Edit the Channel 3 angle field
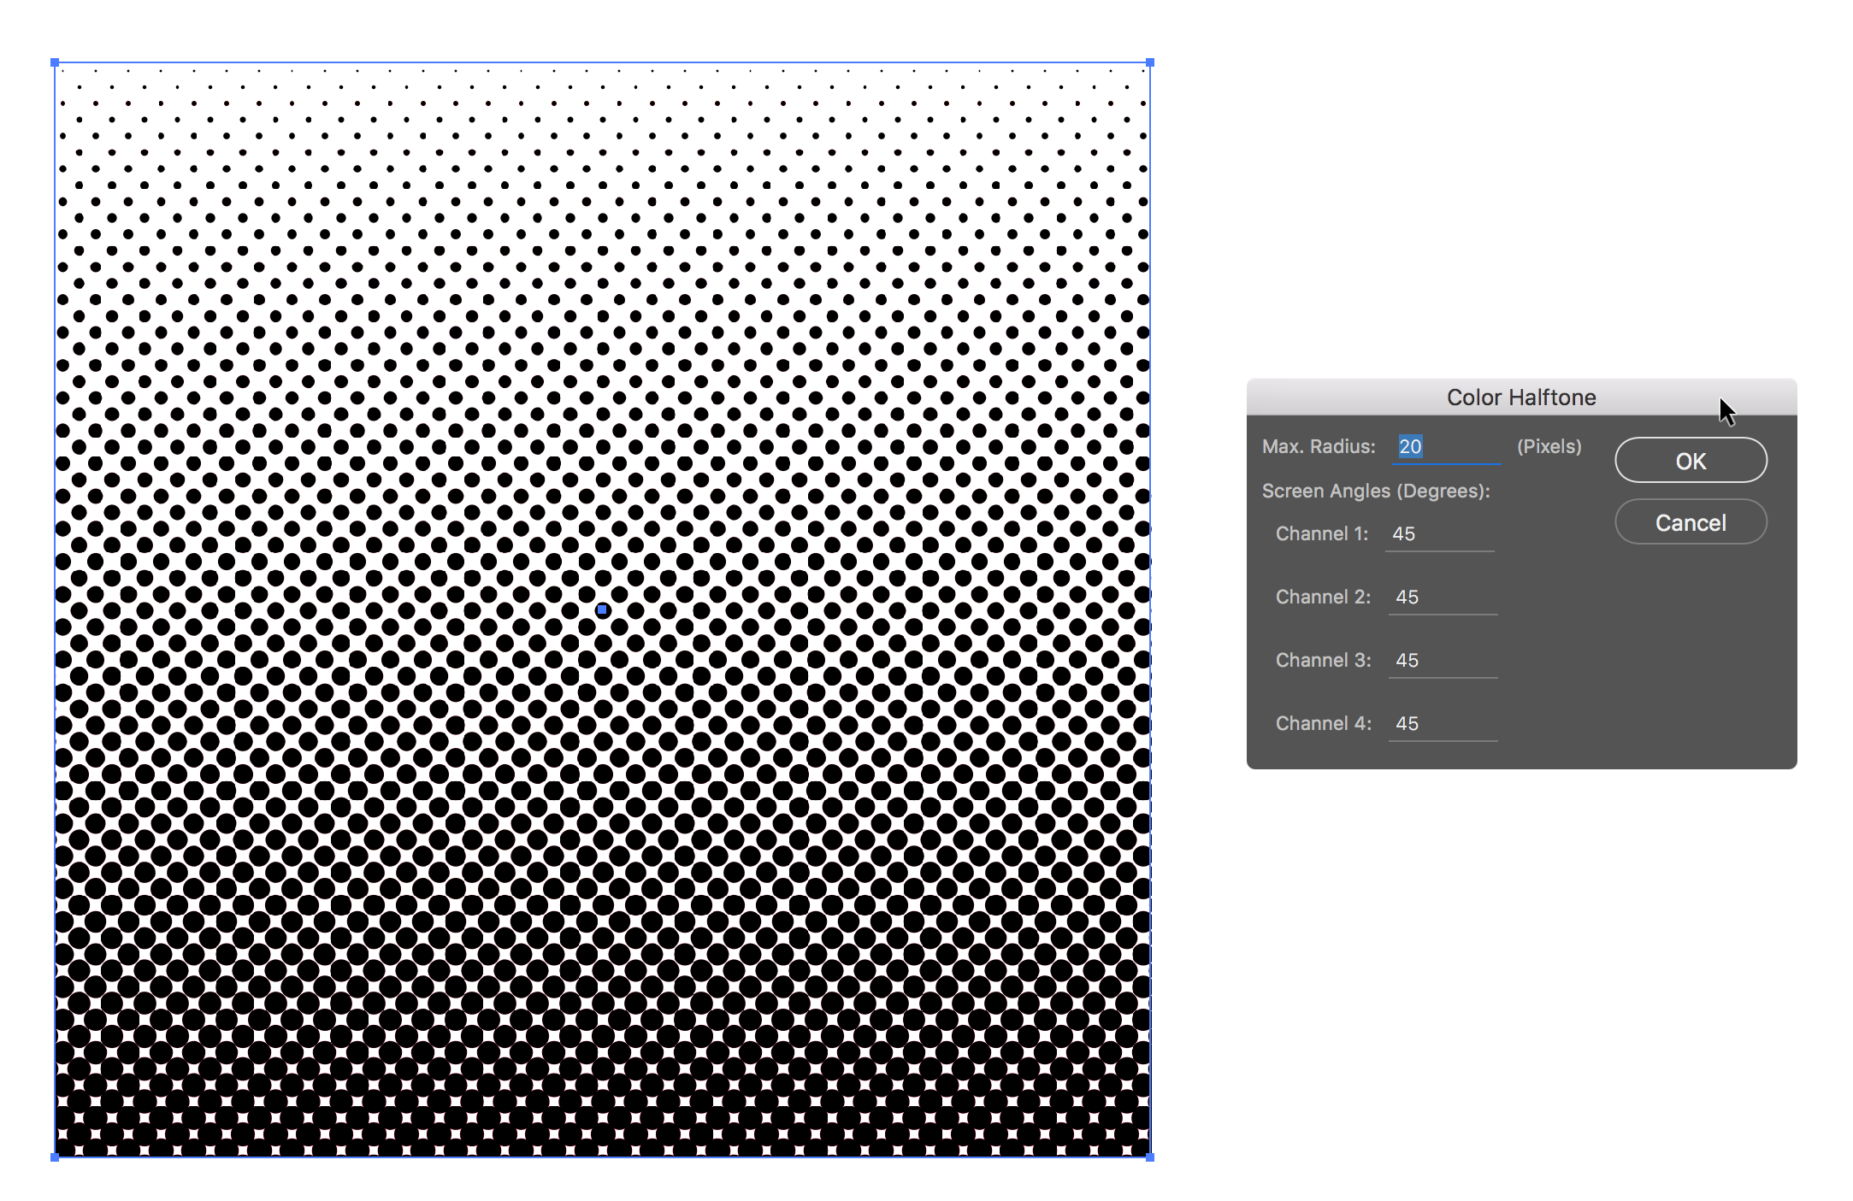Viewport: 1853px width, 1201px height. point(1443,661)
